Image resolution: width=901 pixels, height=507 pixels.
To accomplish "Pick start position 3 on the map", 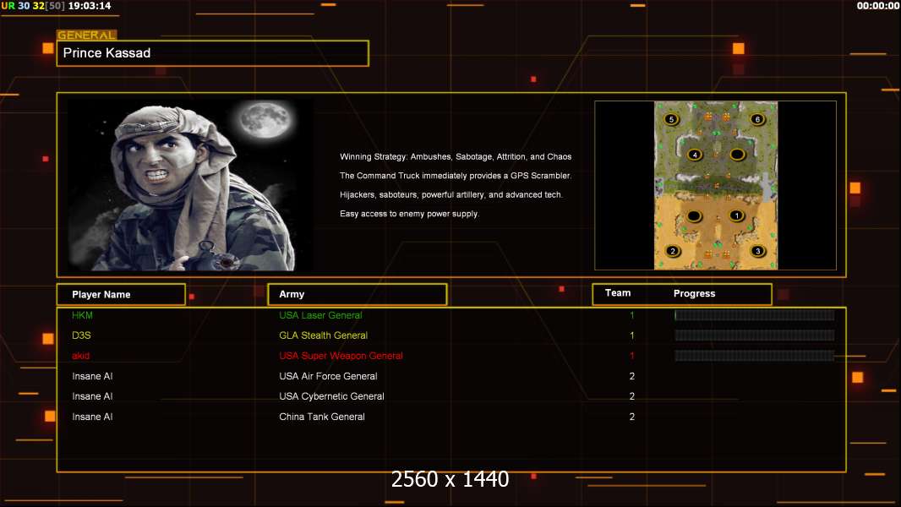I will pyautogui.click(x=758, y=251).
